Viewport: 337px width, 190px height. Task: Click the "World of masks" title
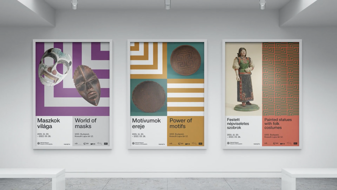click(x=86, y=123)
